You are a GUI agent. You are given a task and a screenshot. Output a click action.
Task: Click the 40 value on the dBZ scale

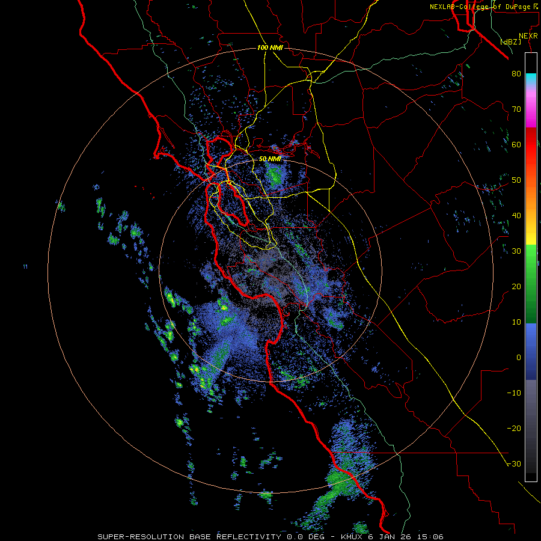(x=516, y=216)
